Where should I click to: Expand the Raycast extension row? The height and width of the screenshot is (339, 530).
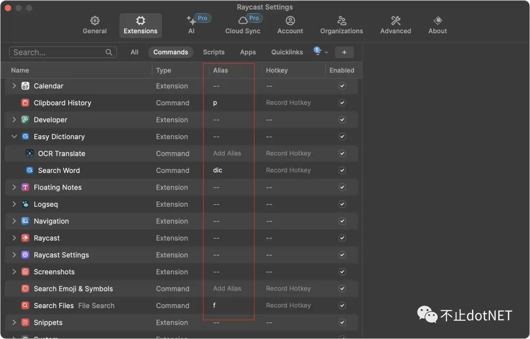pos(14,238)
